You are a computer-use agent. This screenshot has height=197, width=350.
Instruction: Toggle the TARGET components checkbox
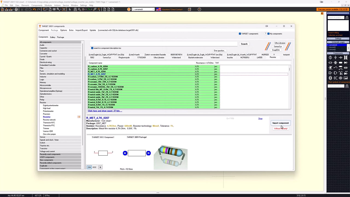tap(240, 34)
